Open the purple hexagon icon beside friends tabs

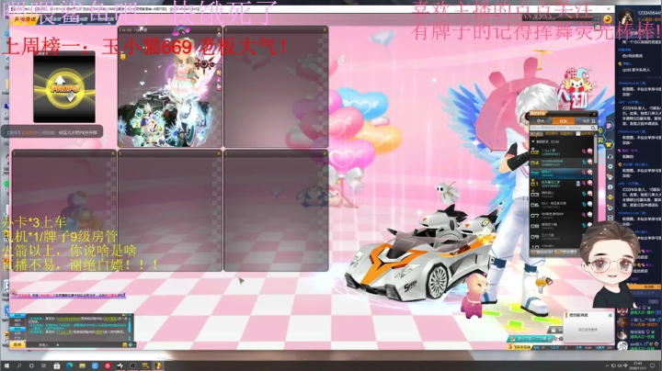coord(609,126)
